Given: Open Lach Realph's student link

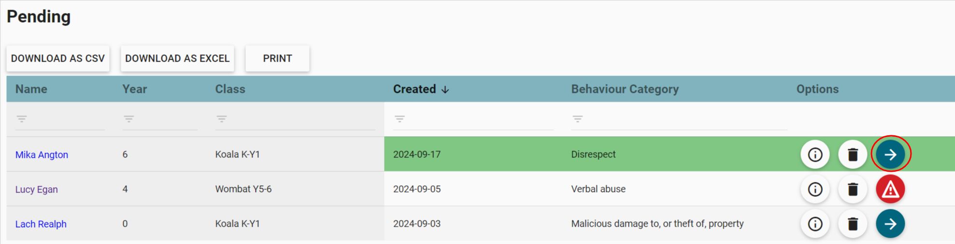Looking at the screenshot, I should pyautogui.click(x=41, y=224).
